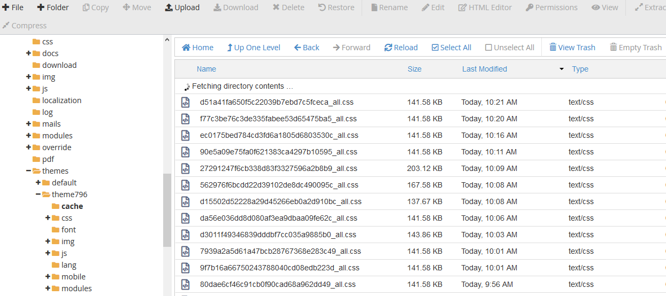Sort by Name column header
This screenshot has height=296, width=666.
point(206,69)
